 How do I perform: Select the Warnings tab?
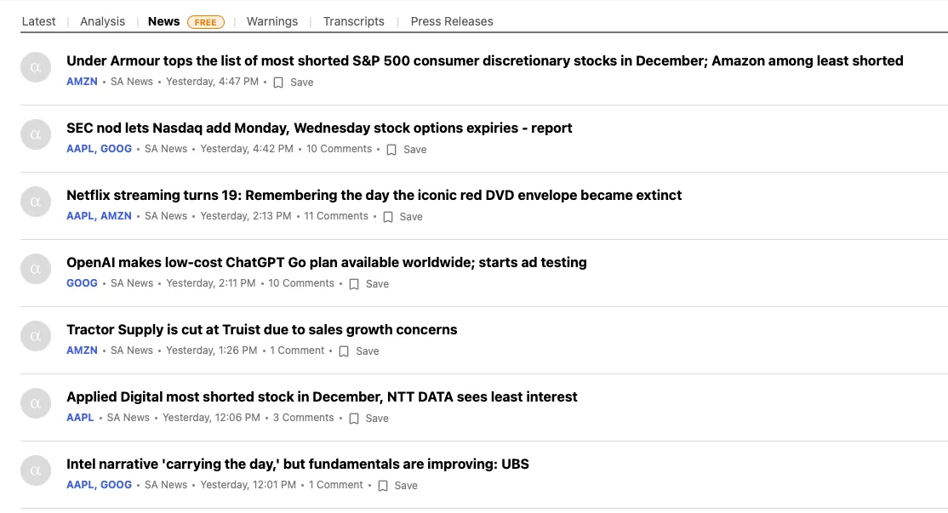coord(272,21)
